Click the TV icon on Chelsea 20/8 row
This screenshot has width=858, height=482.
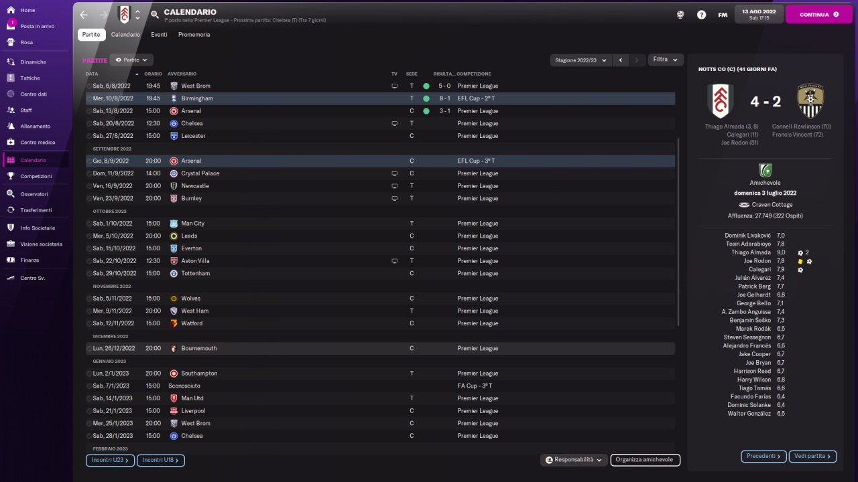(x=395, y=123)
